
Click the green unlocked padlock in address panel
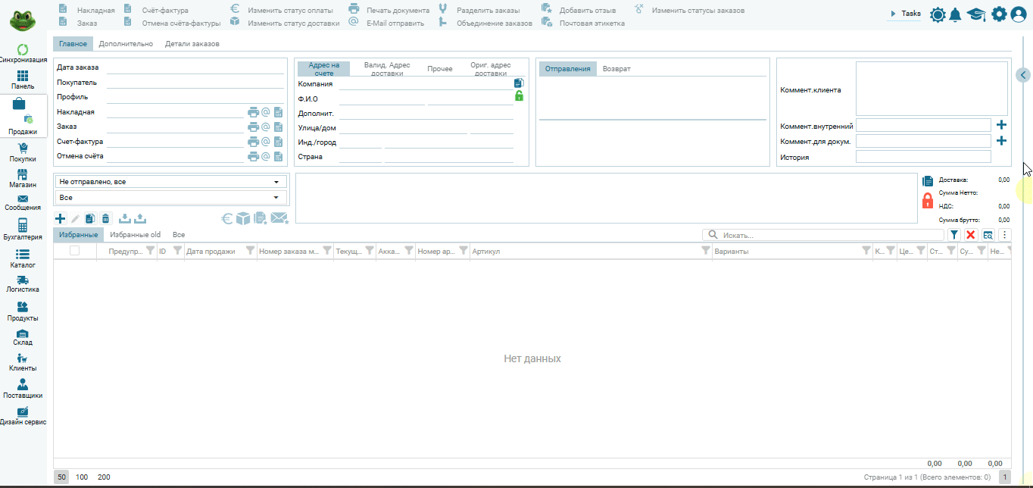[x=519, y=96]
